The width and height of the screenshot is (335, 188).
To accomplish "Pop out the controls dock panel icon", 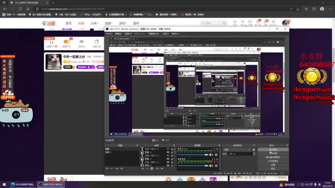I will click(x=287, y=145).
